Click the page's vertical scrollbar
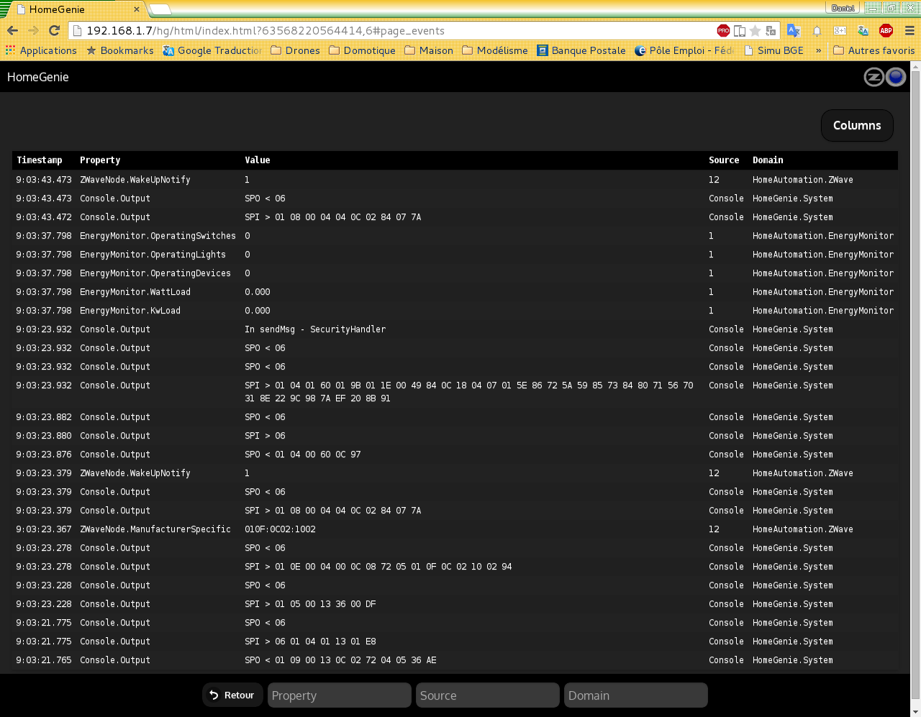Screen dimensions: 921x717 (x=915, y=360)
